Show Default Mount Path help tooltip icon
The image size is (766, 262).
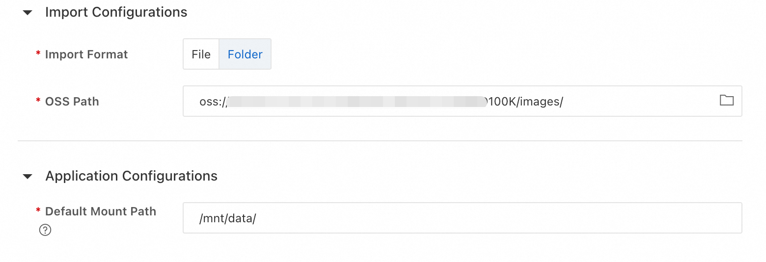pyautogui.click(x=45, y=230)
